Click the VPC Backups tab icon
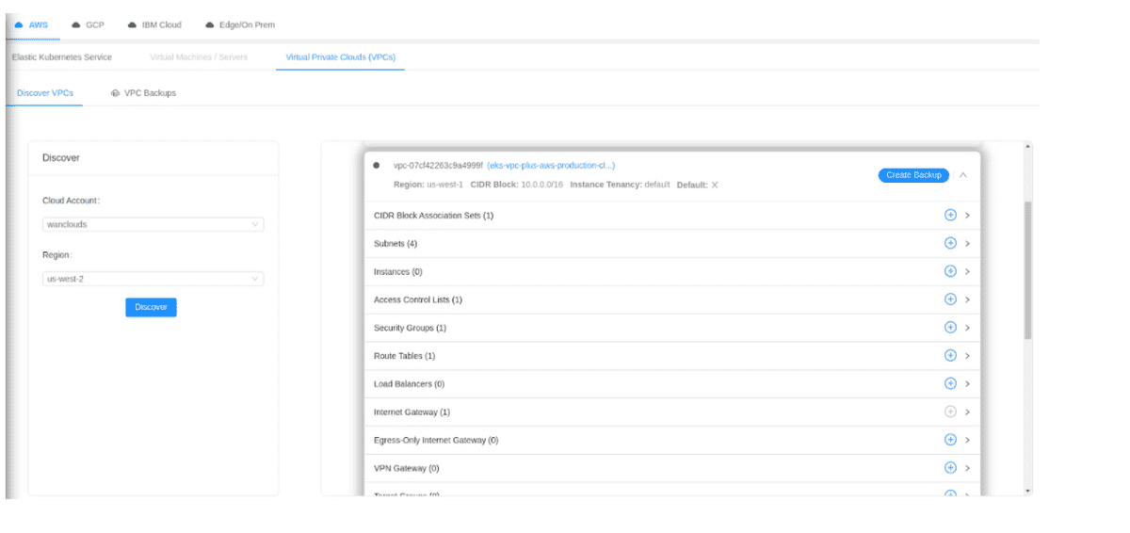 pyautogui.click(x=115, y=93)
